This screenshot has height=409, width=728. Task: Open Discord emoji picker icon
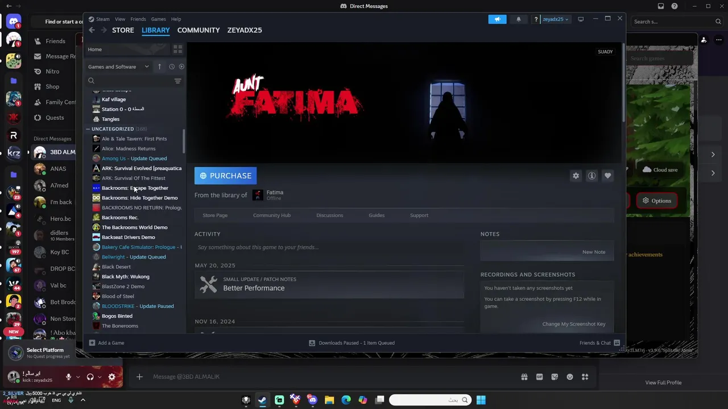tap(570, 377)
